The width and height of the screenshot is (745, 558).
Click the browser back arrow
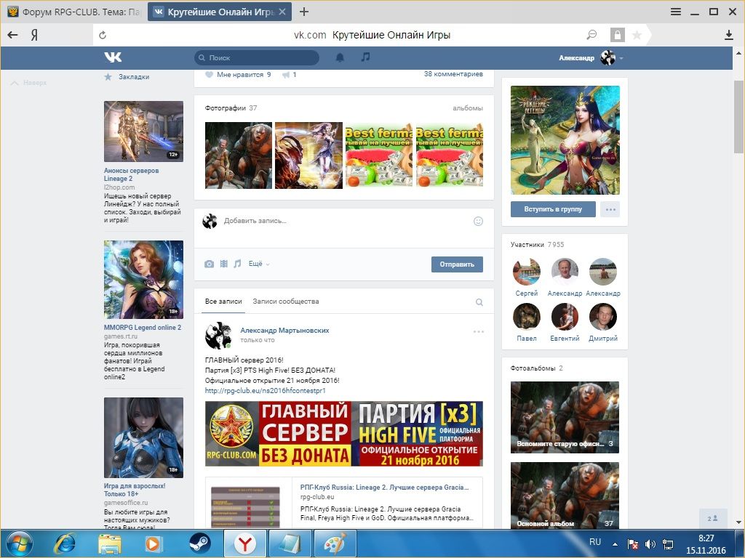coord(13,35)
